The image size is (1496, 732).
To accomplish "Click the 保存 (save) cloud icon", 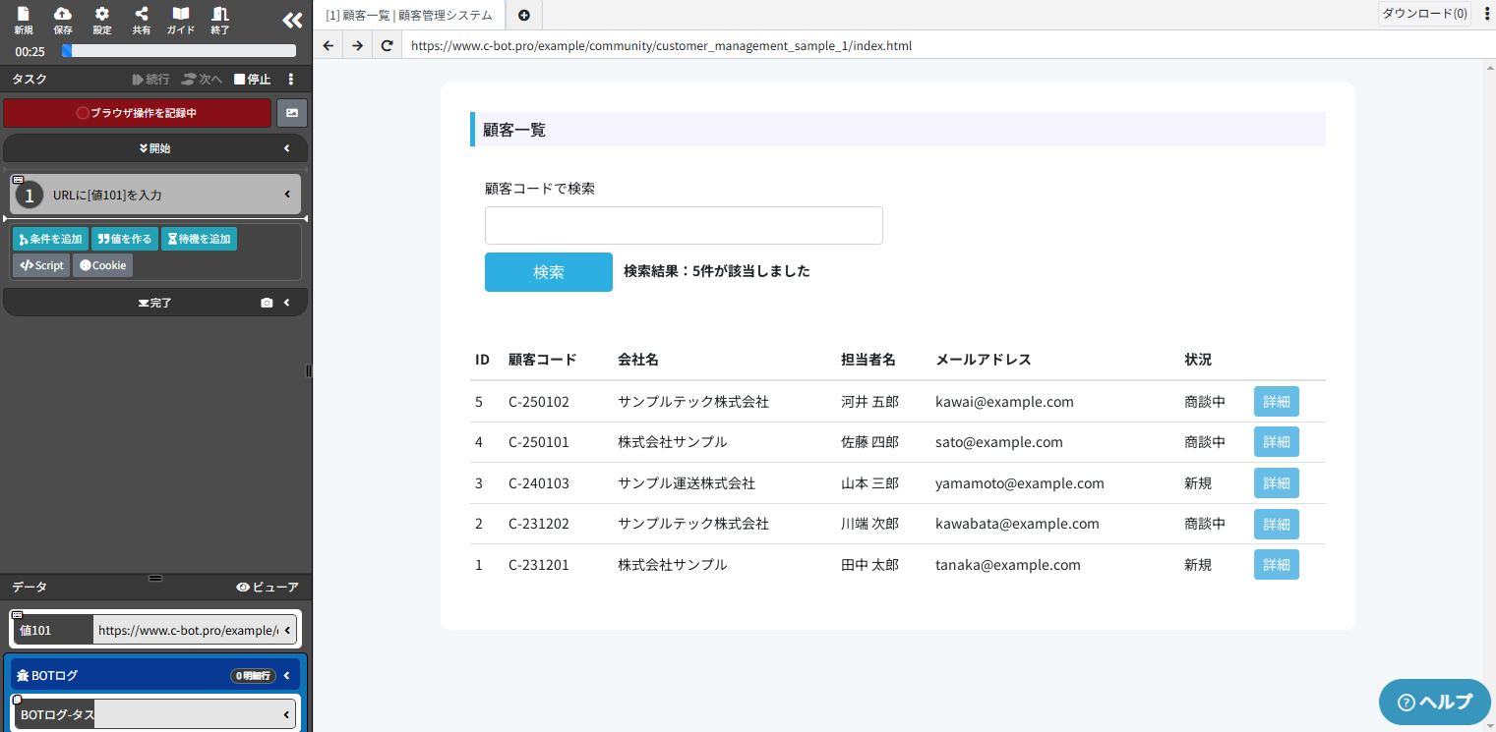I will coord(63,20).
